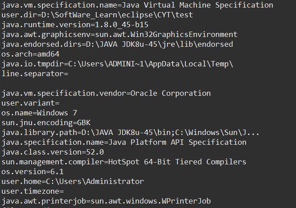Select the user.variant= line
Screen dimensions: 296x208
(x=30, y=103)
